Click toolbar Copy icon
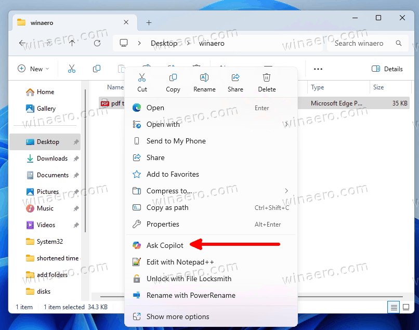419x330 pixels. click(97, 69)
